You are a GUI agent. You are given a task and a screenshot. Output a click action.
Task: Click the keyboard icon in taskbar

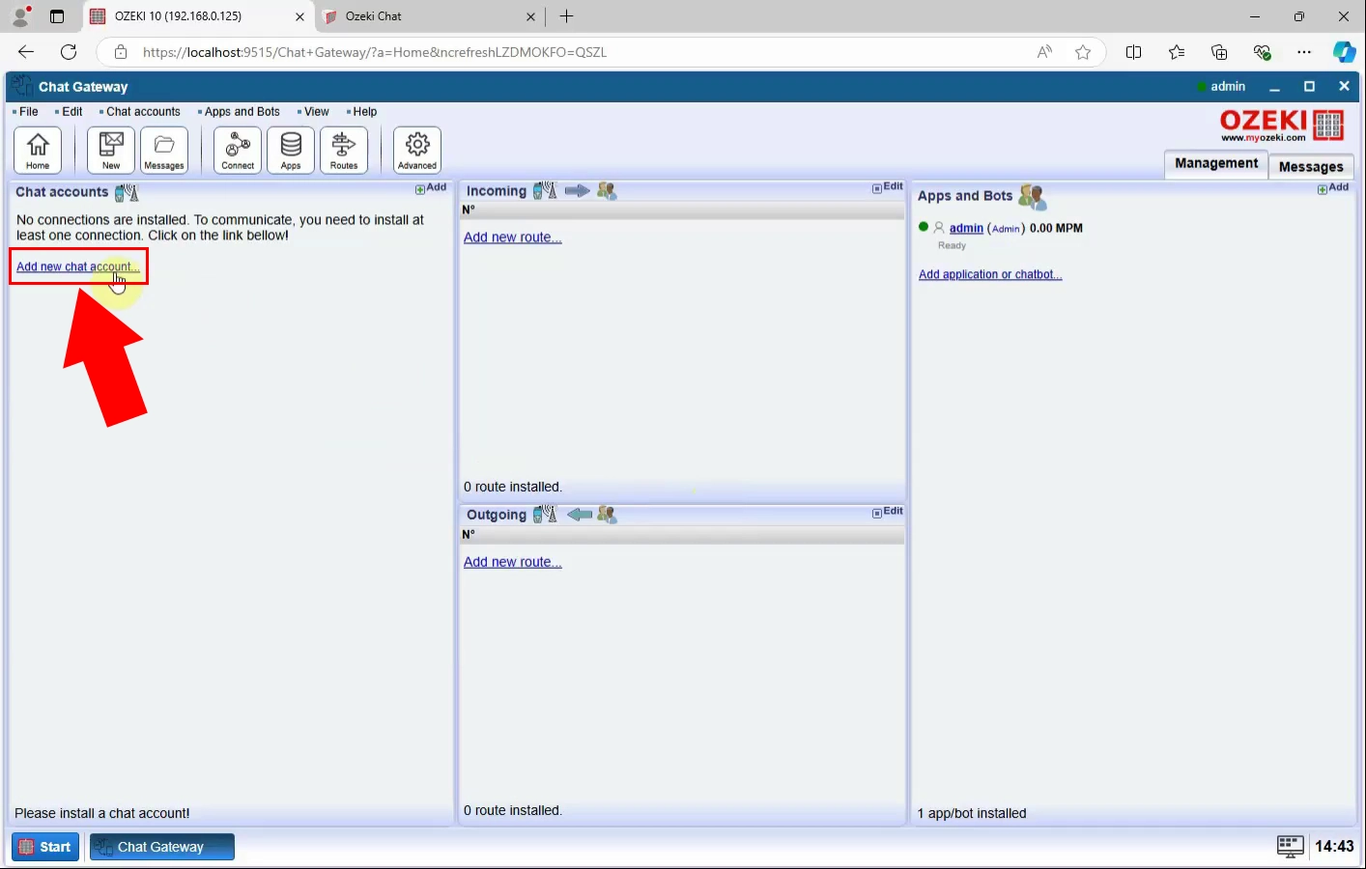click(x=1290, y=847)
